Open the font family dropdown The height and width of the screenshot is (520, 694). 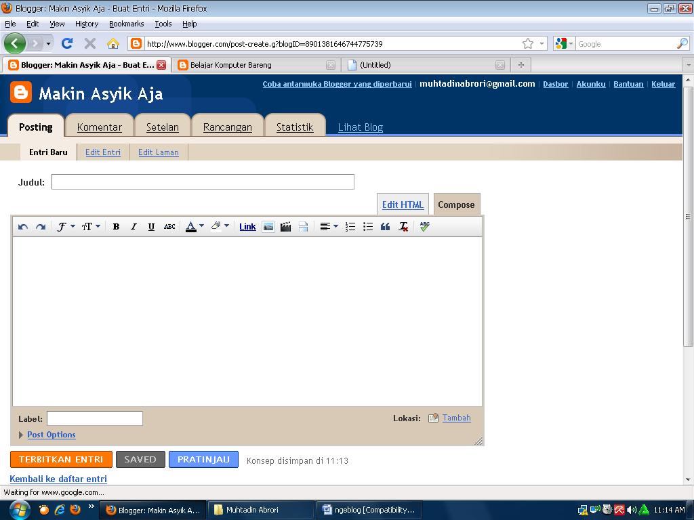pyautogui.click(x=66, y=227)
